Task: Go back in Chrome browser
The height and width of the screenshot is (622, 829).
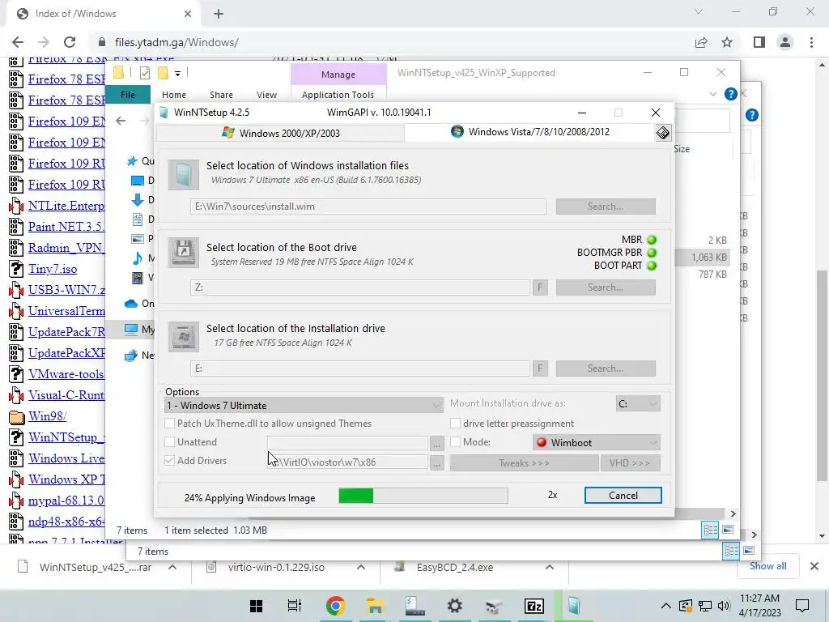Action: (x=18, y=42)
